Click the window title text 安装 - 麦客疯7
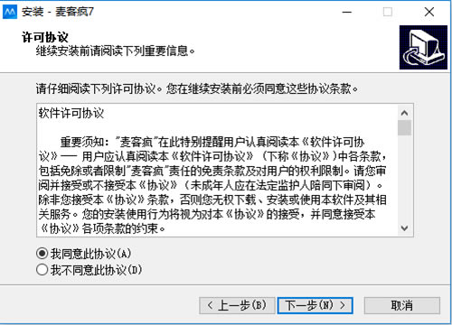 click(x=58, y=12)
